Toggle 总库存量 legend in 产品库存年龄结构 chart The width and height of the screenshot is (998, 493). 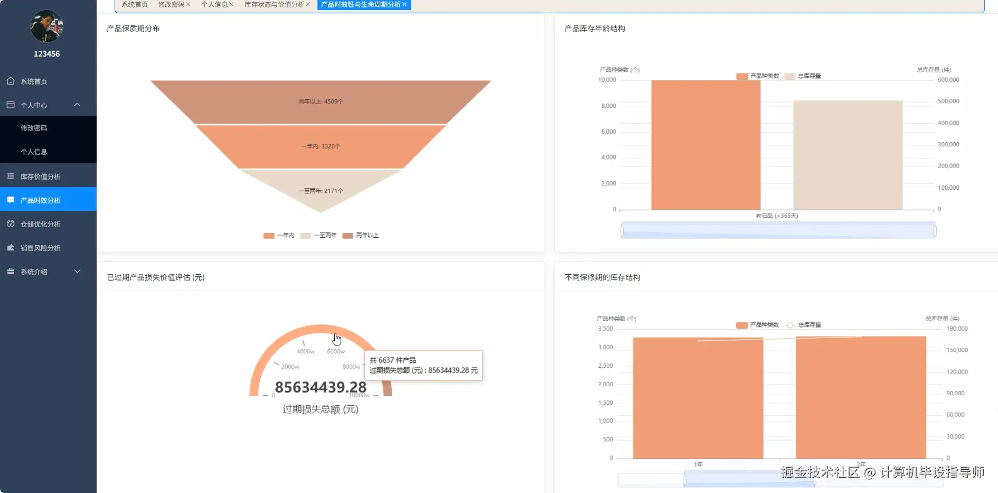pyautogui.click(x=803, y=76)
